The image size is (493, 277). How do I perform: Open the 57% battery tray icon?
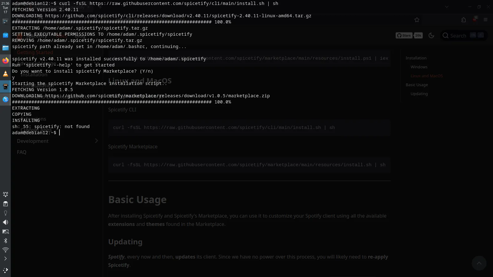point(6,231)
